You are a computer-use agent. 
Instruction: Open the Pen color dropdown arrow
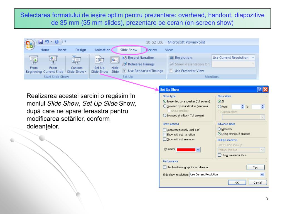[198, 150]
